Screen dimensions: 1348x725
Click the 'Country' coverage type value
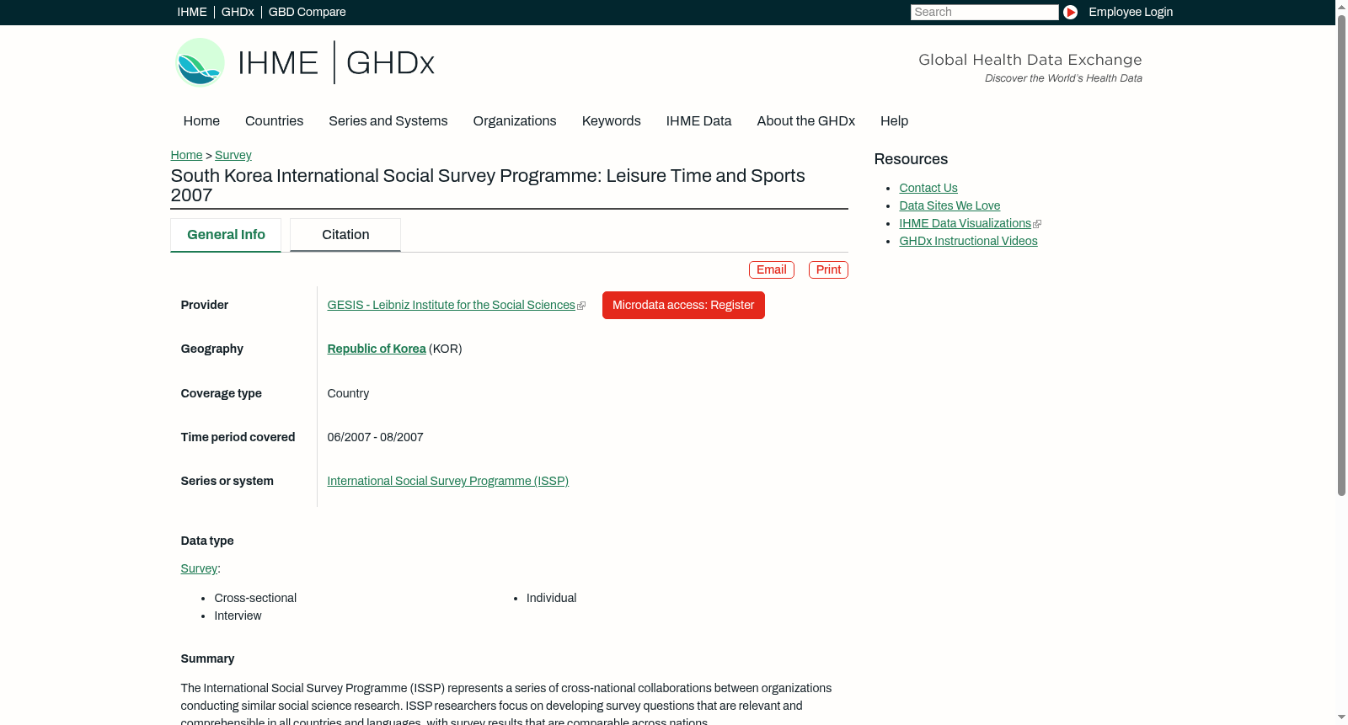[x=348, y=393]
